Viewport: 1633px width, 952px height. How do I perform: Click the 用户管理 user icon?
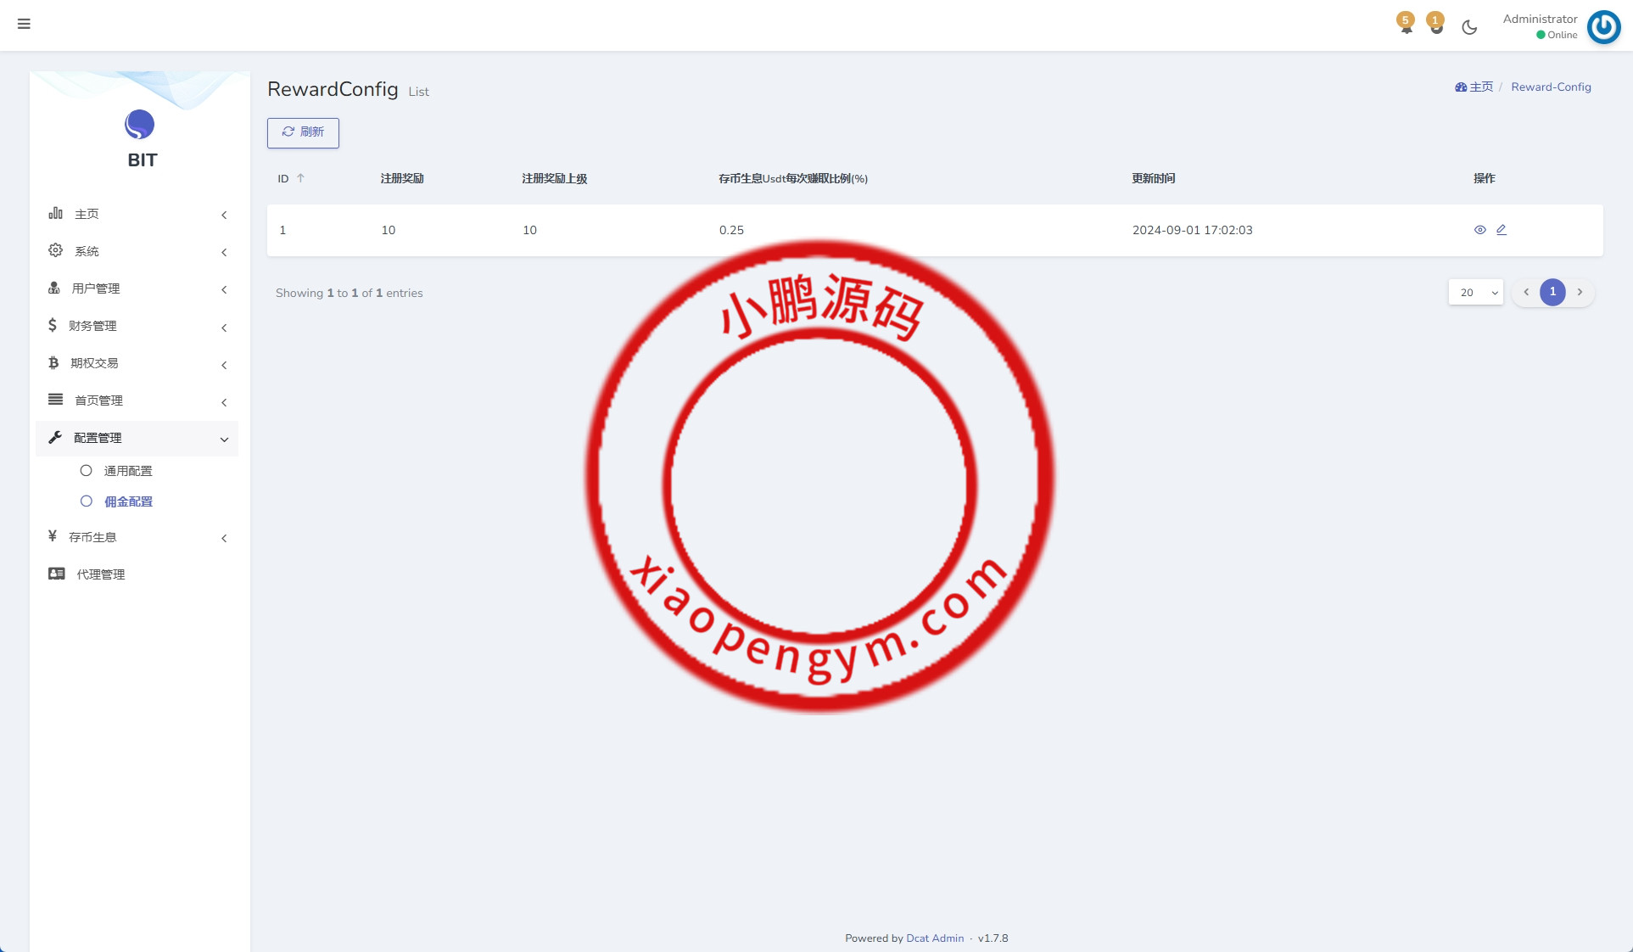(53, 288)
